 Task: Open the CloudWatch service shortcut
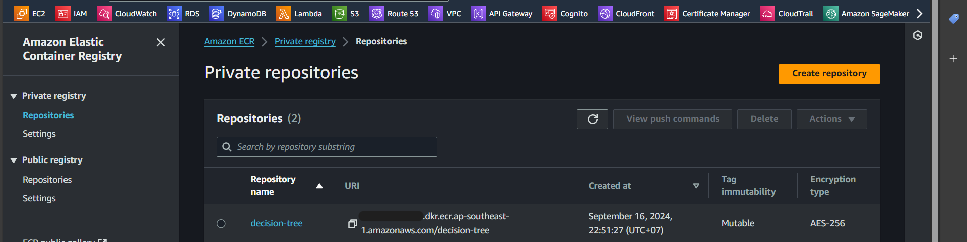click(127, 14)
